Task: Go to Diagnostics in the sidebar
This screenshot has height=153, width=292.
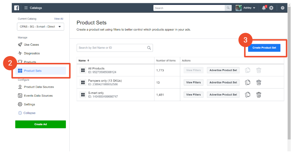Action: [x=32, y=53]
